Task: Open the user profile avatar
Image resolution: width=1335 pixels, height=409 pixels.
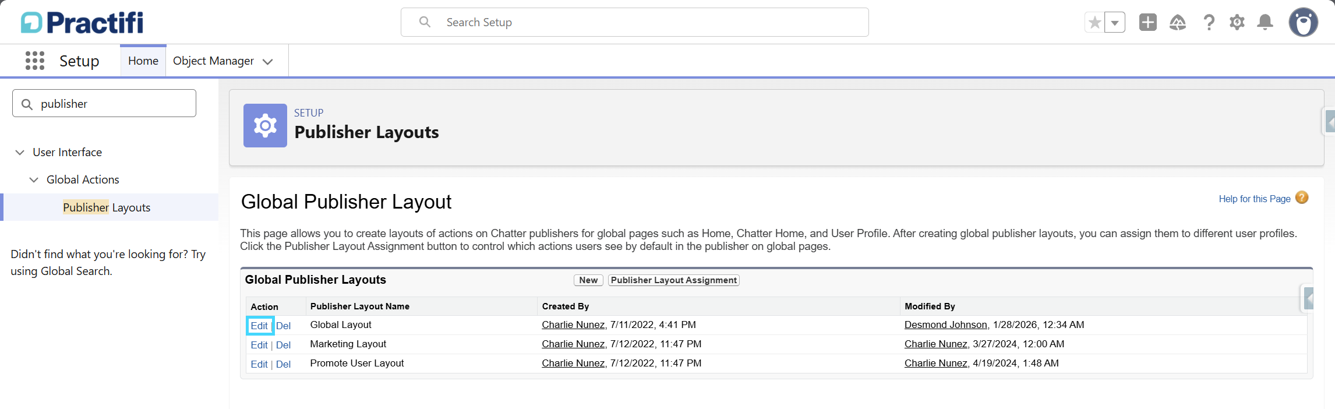Action: tap(1304, 23)
